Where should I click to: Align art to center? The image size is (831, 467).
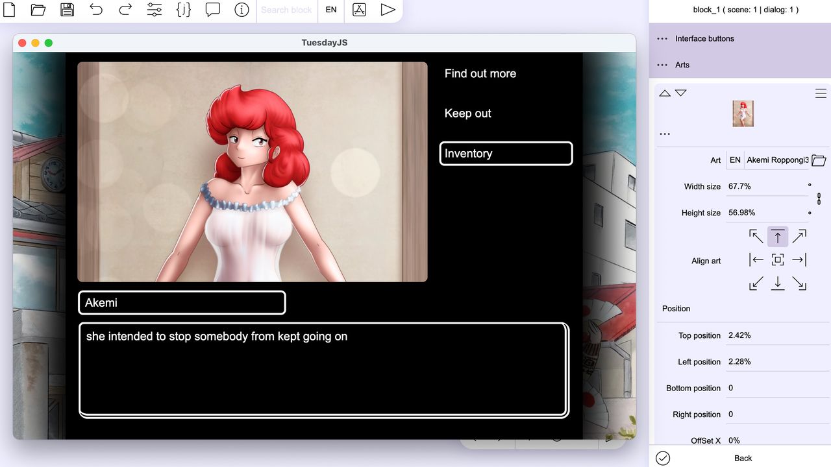[778, 260]
